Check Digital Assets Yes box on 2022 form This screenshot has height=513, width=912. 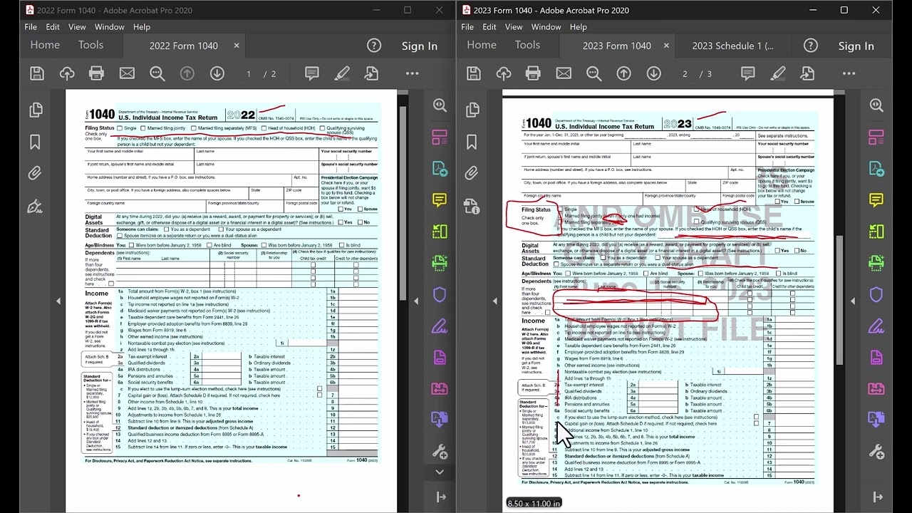(341, 222)
